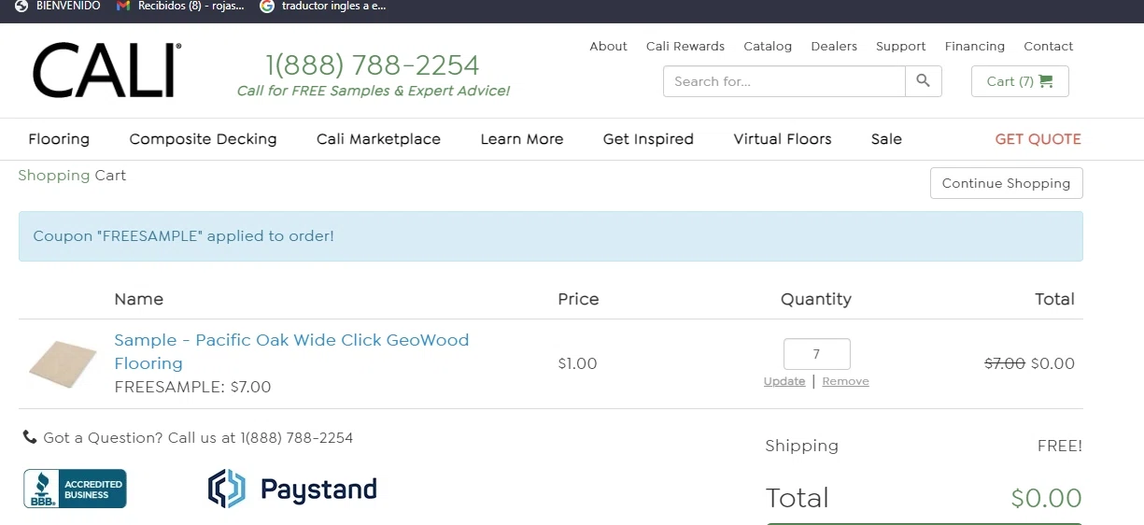Screen dimensions: 1144x525
Task: Click the search magnifier icon button
Action: click(924, 81)
